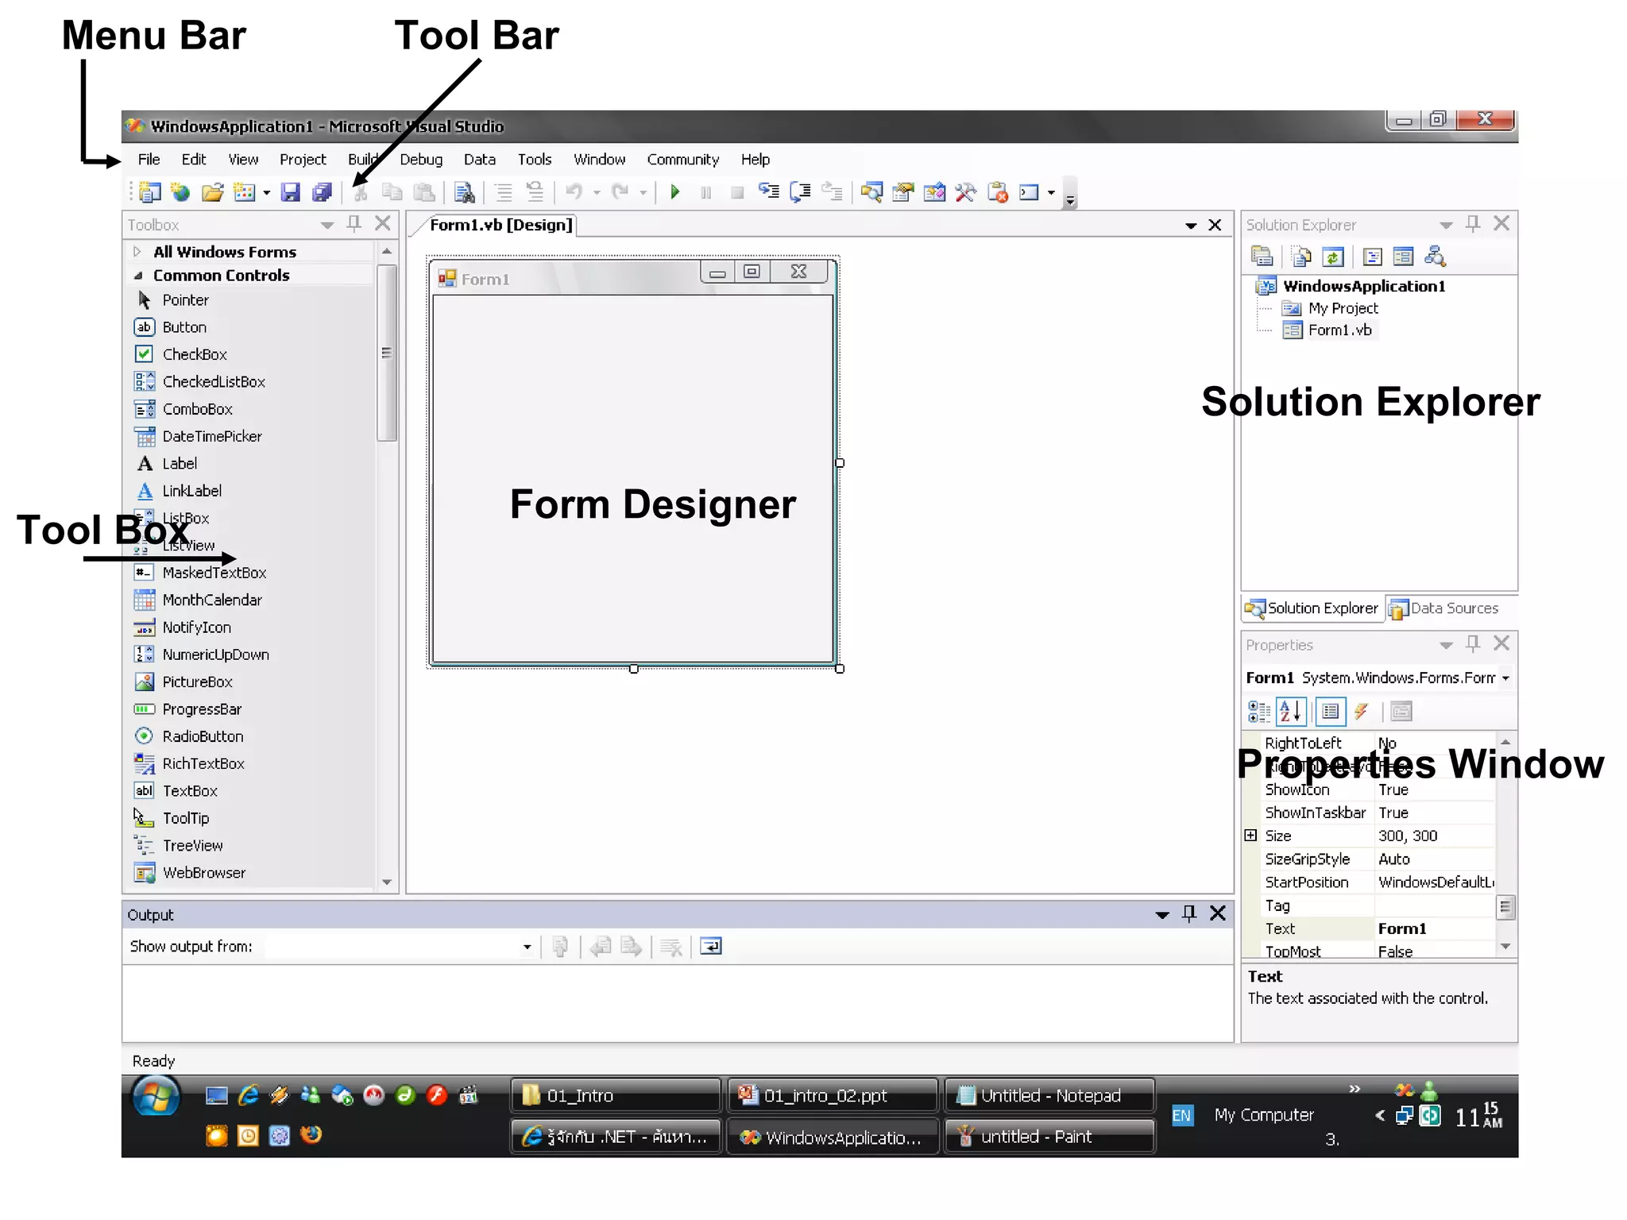This screenshot has width=1627, height=1220.
Task: Click the untitled - Paint taskbar button
Action: pyautogui.click(x=1049, y=1137)
